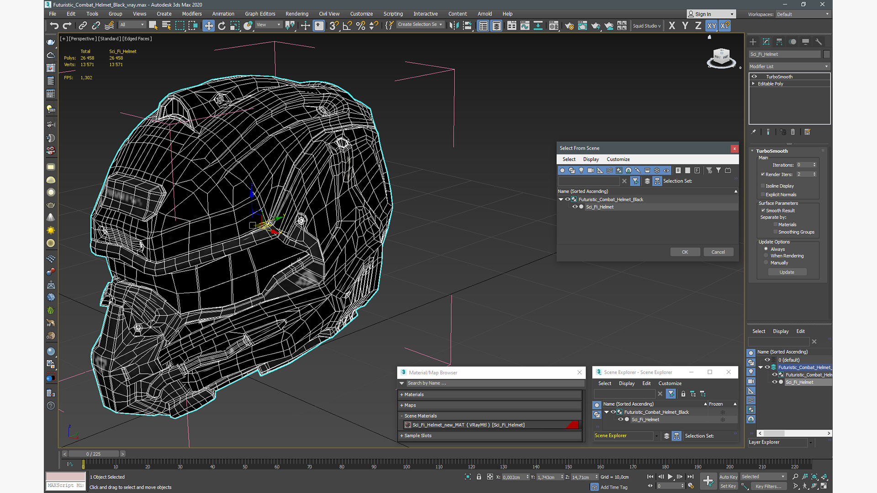Image resolution: width=877 pixels, height=493 pixels.
Task: Click Remove Modifier trash icon below stack
Action: [793, 132]
